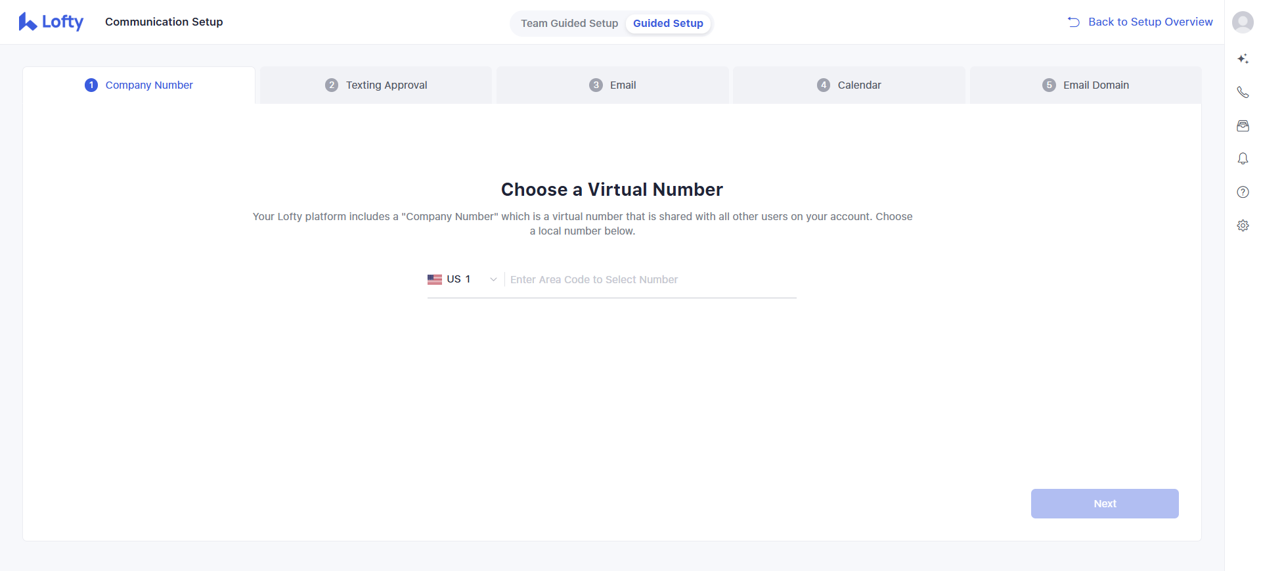
Task: Open the inbox tray icon
Action: pos(1243,126)
